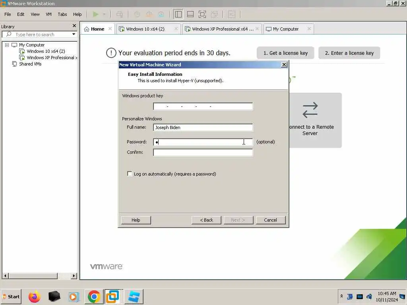Click the Unity mode toolbar icon
This screenshot has width=407, height=305.
(214, 14)
